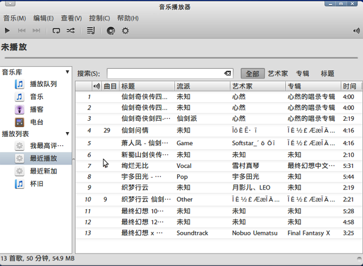Image resolution: width=363 pixels, height=266 pixels.
Task: Collapse the 音乐库 section arrow
Action: tap(68, 72)
